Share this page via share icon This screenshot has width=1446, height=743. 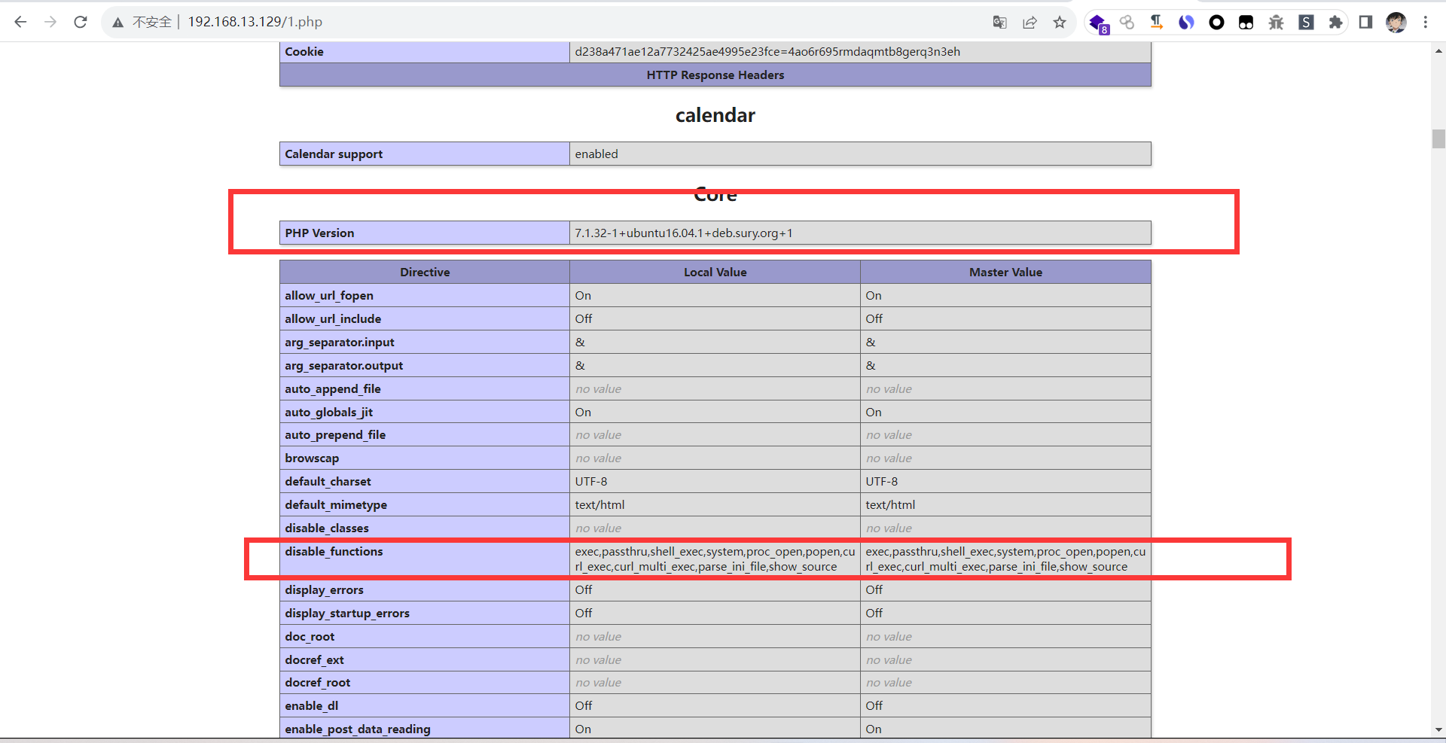(1030, 23)
